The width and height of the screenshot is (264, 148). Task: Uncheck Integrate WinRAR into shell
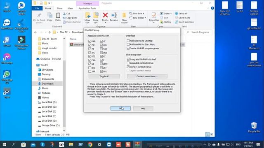click(x=128, y=59)
